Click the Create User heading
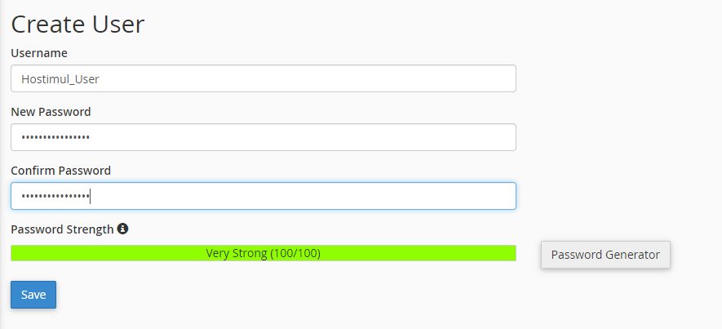Viewport: 722px width, 329px height. click(78, 24)
